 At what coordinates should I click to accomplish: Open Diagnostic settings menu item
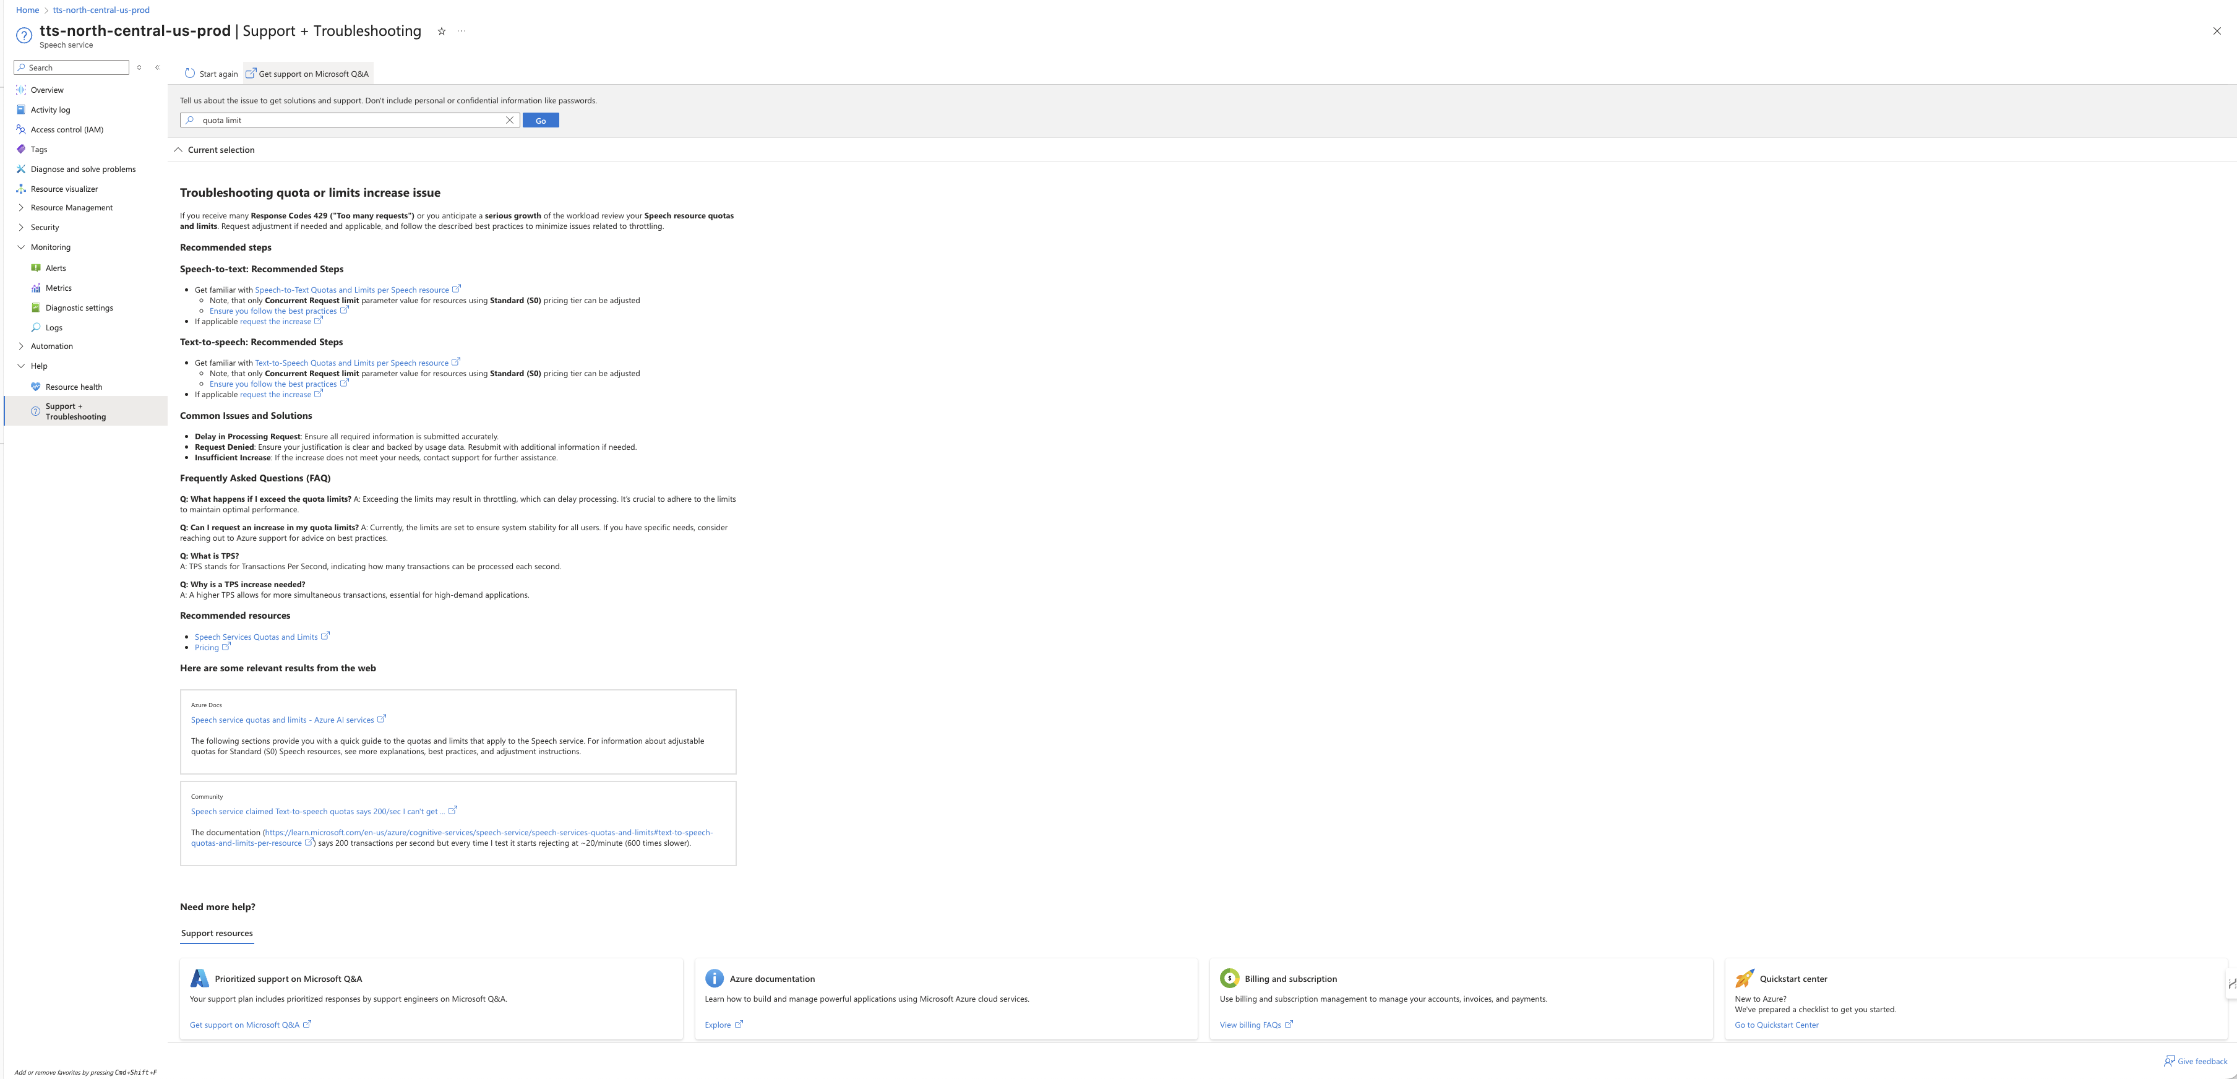[79, 307]
